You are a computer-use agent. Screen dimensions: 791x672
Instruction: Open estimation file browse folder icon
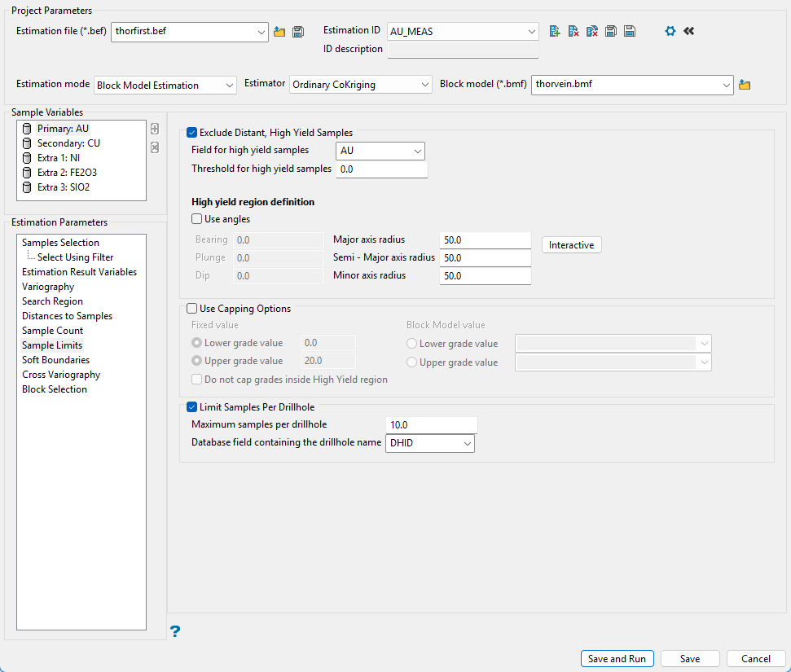[279, 32]
